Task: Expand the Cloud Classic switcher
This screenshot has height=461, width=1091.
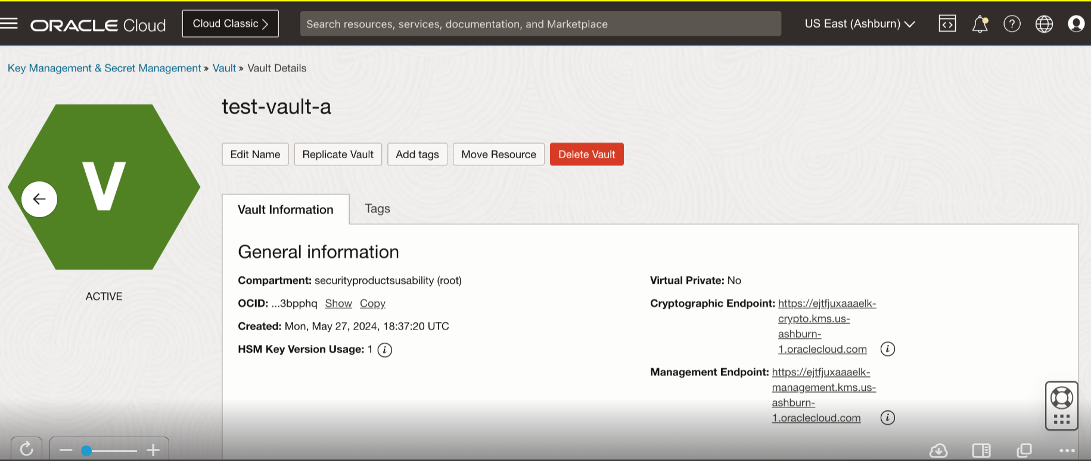Action: pos(230,24)
